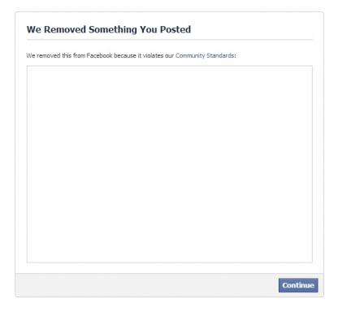
Task: Click the word 'You' in the title
Action: (x=148, y=29)
